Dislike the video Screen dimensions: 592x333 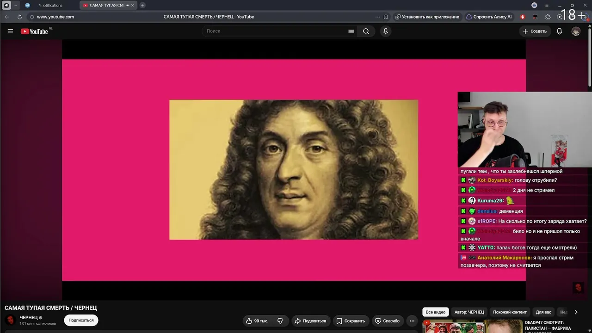pos(280,321)
